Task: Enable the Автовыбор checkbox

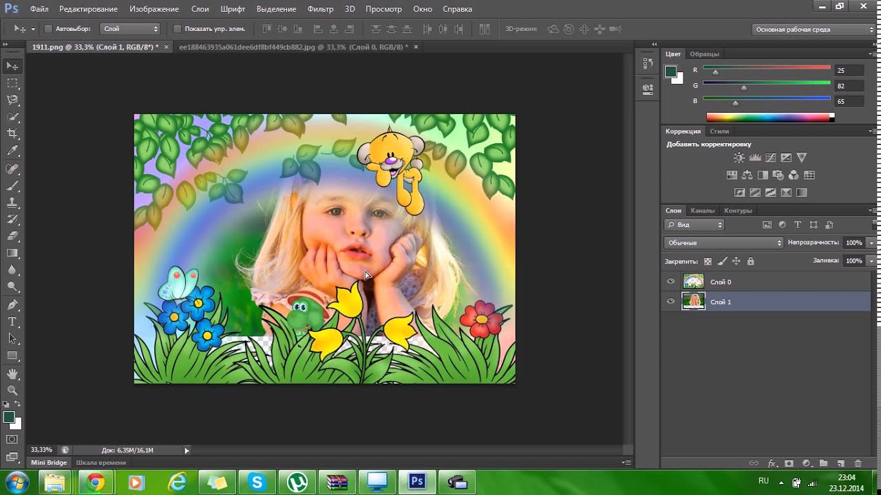Action: 48,29
